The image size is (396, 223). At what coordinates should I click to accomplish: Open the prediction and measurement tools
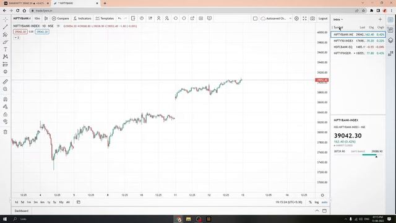(x=6, y=64)
